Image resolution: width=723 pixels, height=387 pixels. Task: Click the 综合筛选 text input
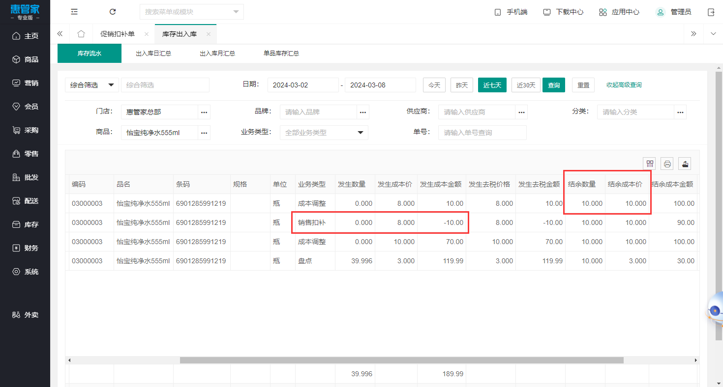(165, 85)
